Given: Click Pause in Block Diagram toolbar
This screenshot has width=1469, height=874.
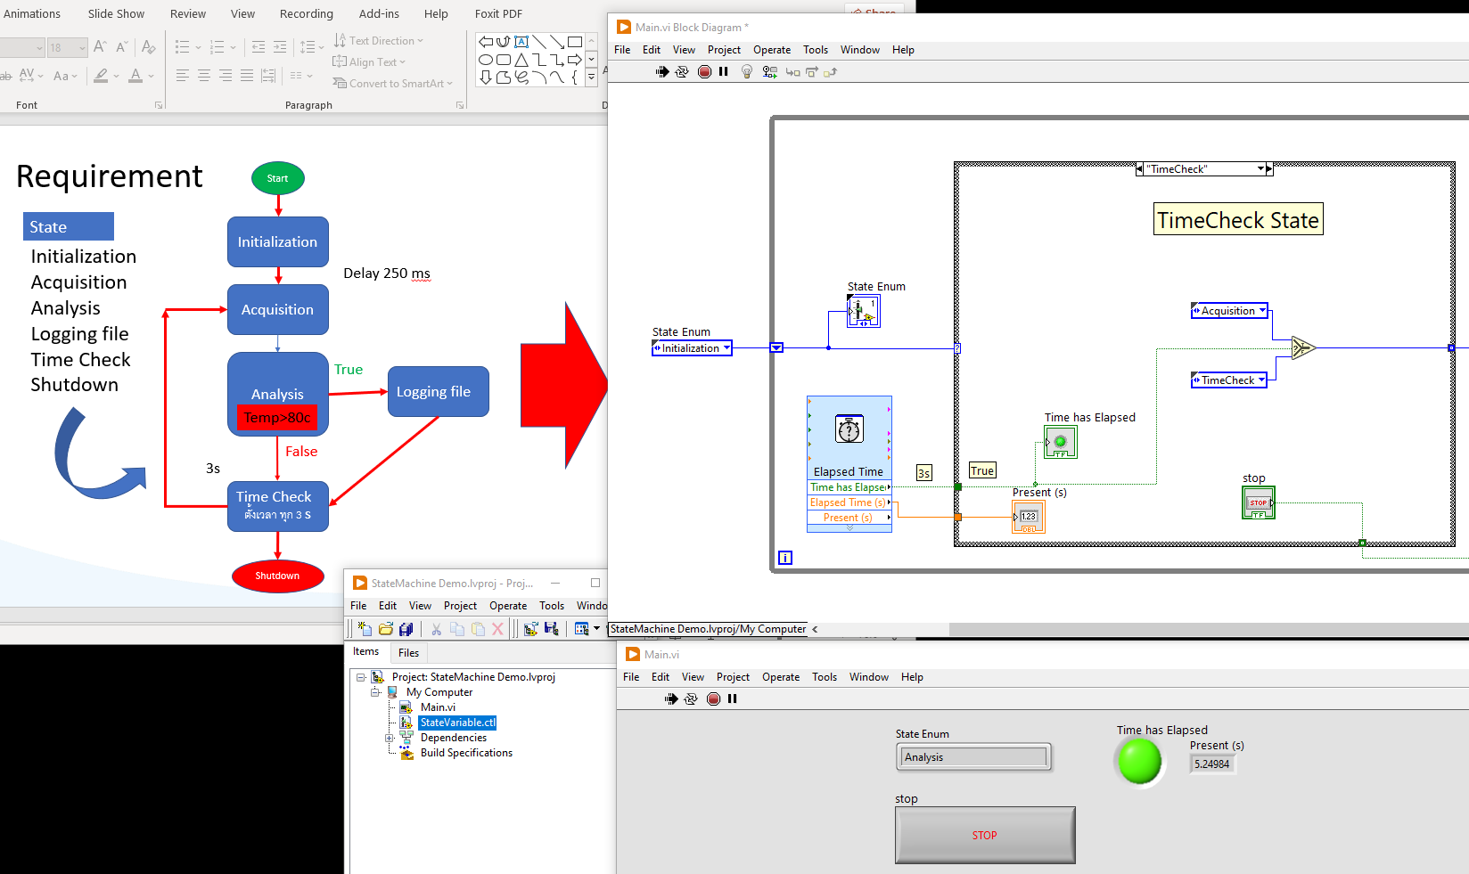Looking at the screenshot, I should 724,72.
